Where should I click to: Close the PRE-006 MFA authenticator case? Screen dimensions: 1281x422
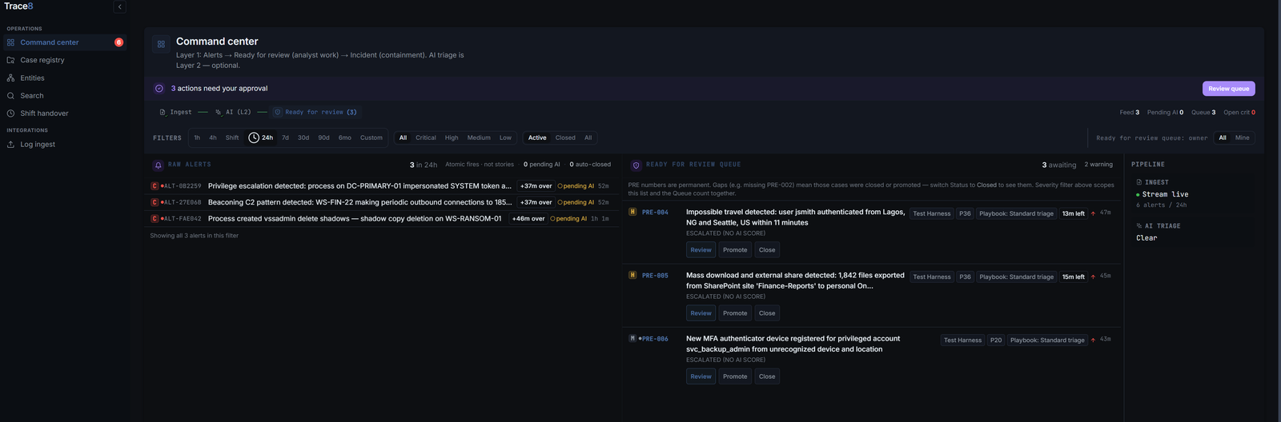tap(767, 376)
